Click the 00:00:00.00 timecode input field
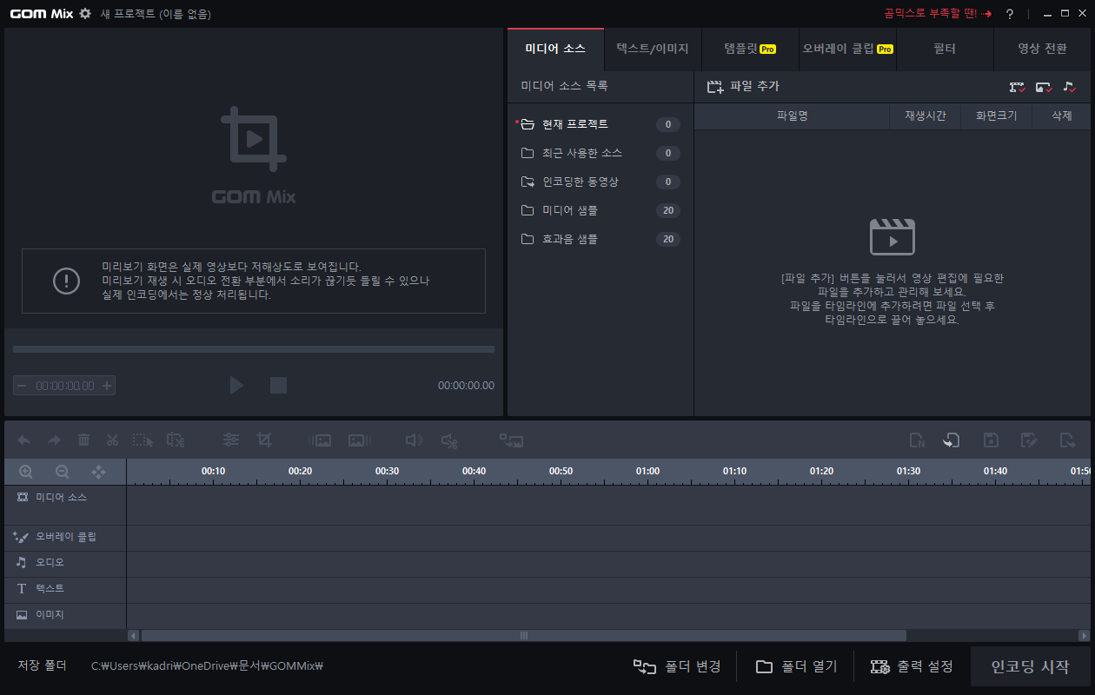The width and height of the screenshot is (1095, 695). pyautogui.click(x=64, y=386)
